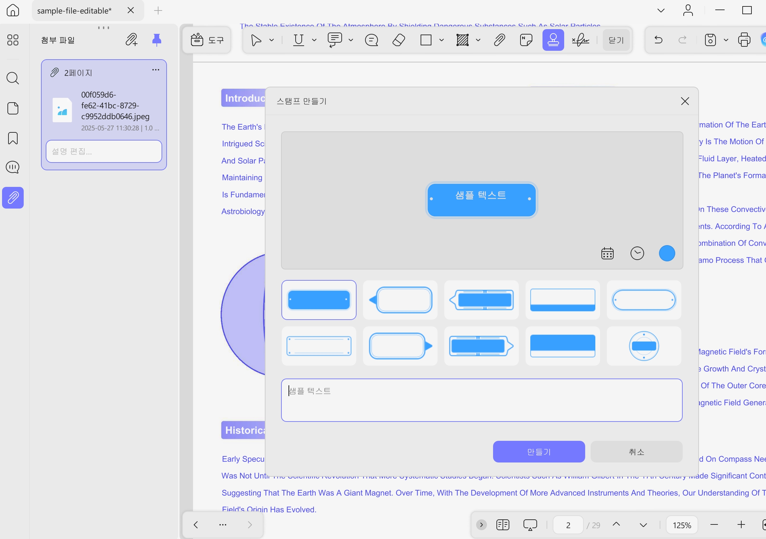The width and height of the screenshot is (766, 539).
Task: Select the Stamp tool in toolbar
Action: 553,40
